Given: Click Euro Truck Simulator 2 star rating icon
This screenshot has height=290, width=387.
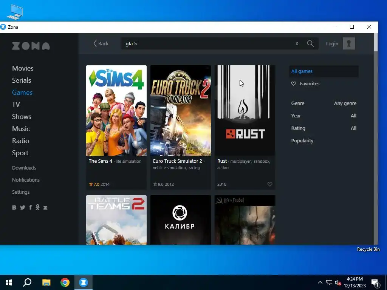Looking at the screenshot, I should (155, 184).
